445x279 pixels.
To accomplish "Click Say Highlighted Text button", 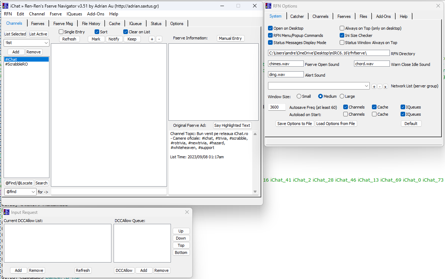I will pyautogui.click(x=232, y=125).
